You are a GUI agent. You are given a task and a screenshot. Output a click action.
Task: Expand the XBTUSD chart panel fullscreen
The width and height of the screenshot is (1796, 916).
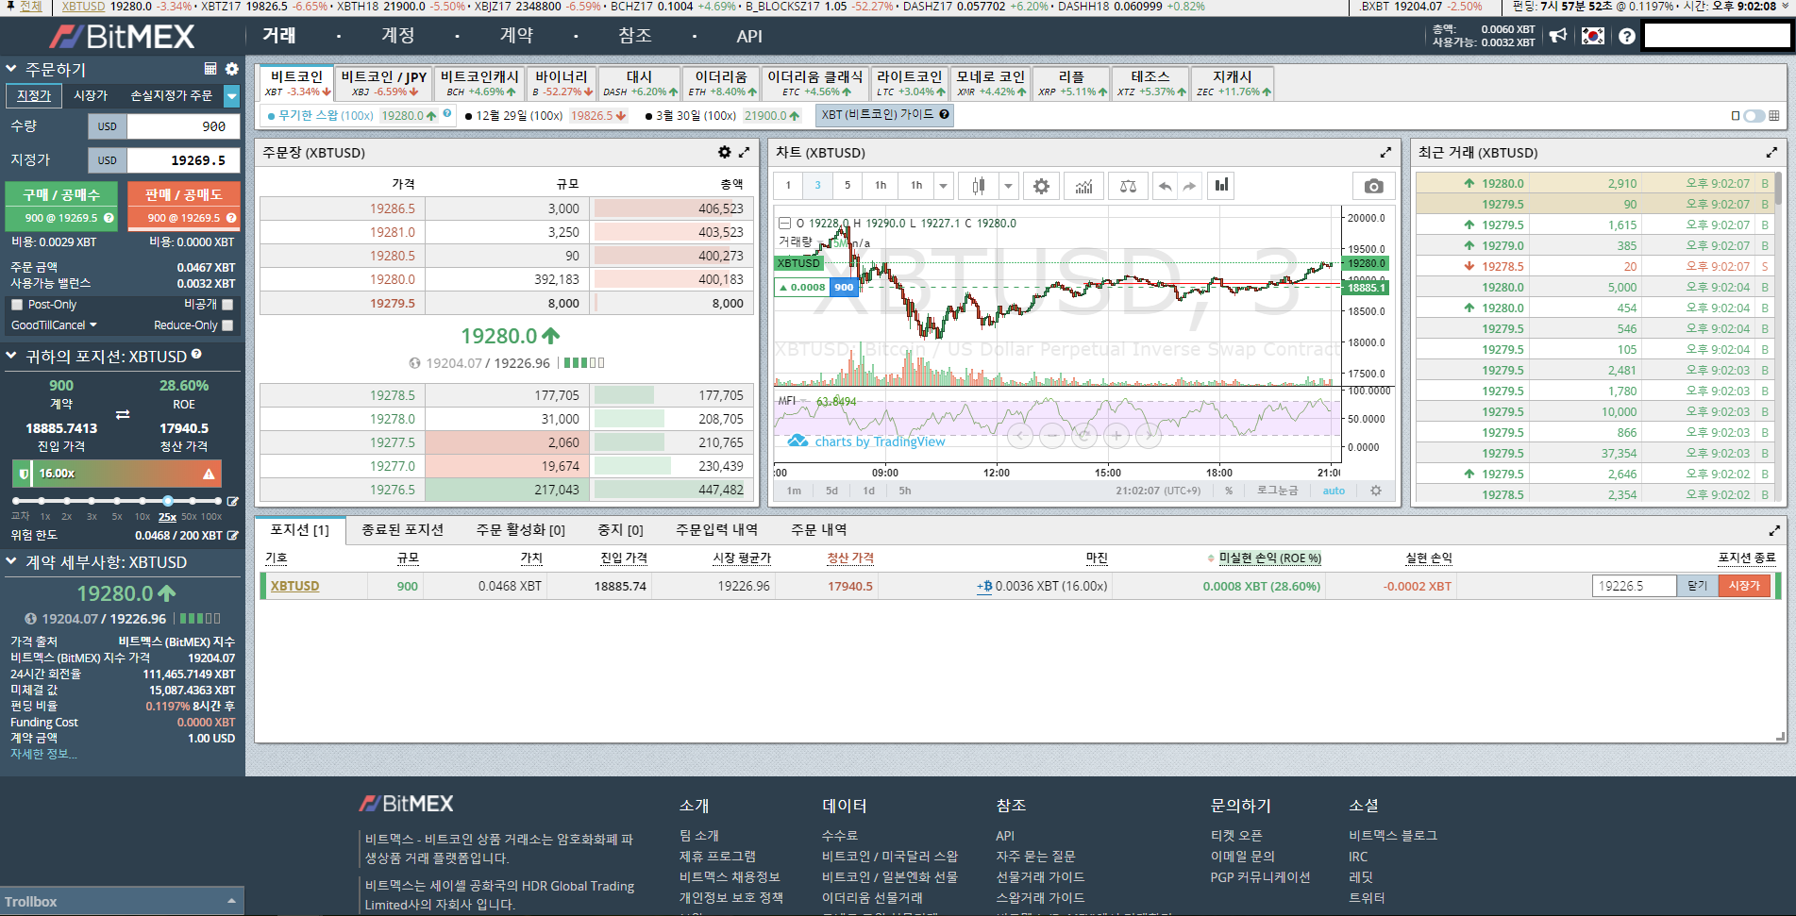pos(1385,152)
